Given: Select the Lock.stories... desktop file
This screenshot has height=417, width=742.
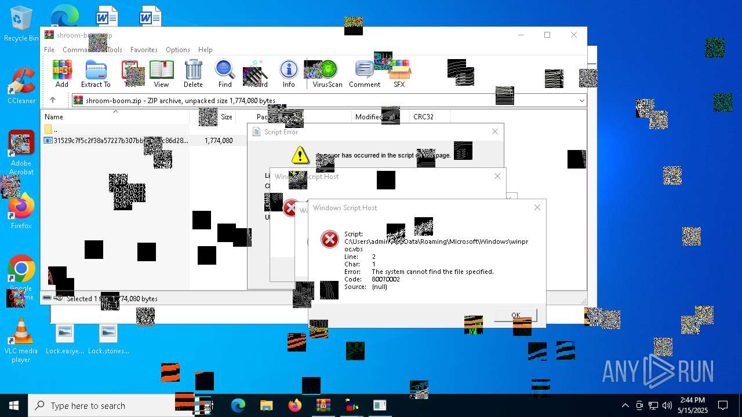Looking at the screenshot, I should pyautogui.click(x=108, y=339).
